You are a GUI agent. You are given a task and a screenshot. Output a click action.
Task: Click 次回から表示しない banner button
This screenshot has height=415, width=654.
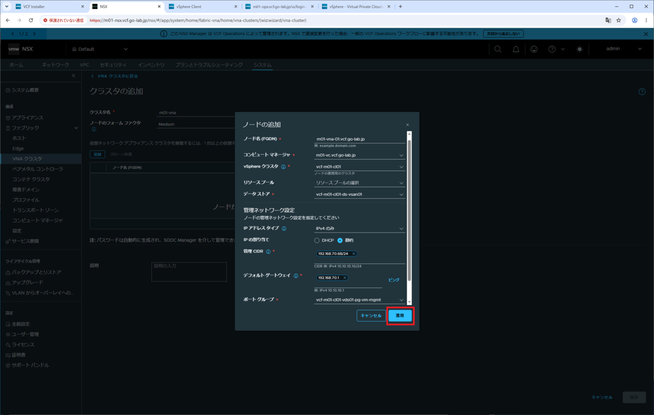[503, 34]
